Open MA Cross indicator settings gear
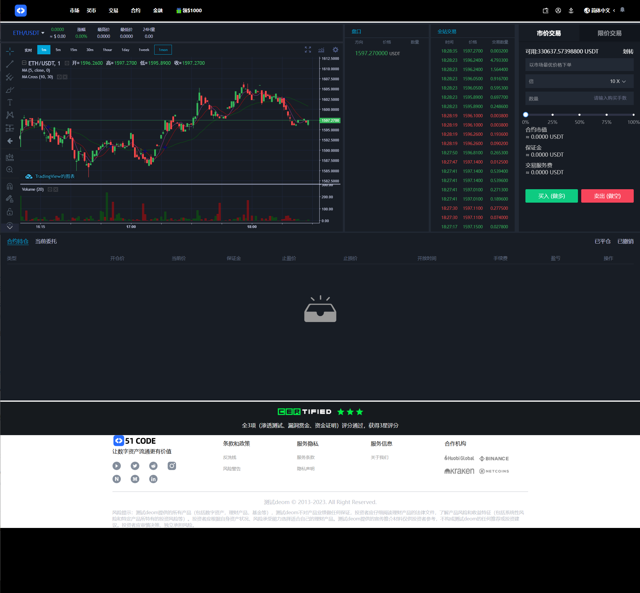This screenshot has height=593, width=640. (x=59, y=77)
